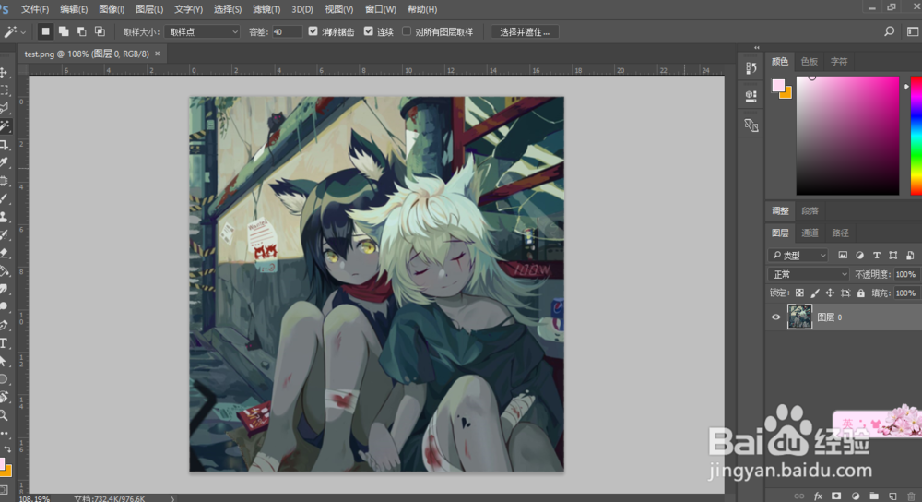Close the test.png document tab
The width and height of the screenshot is (922, 502).
click(x=157, y=54)
